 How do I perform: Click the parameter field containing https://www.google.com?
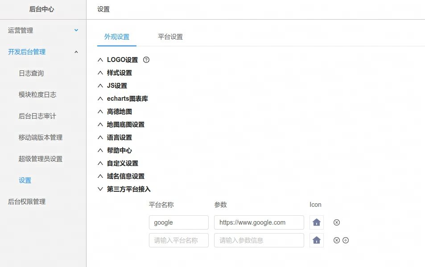(259, 222)
